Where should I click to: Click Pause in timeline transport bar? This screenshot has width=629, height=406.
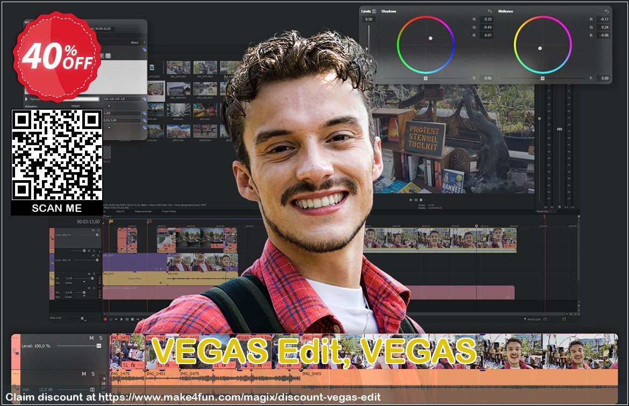(x=127, y=319)
